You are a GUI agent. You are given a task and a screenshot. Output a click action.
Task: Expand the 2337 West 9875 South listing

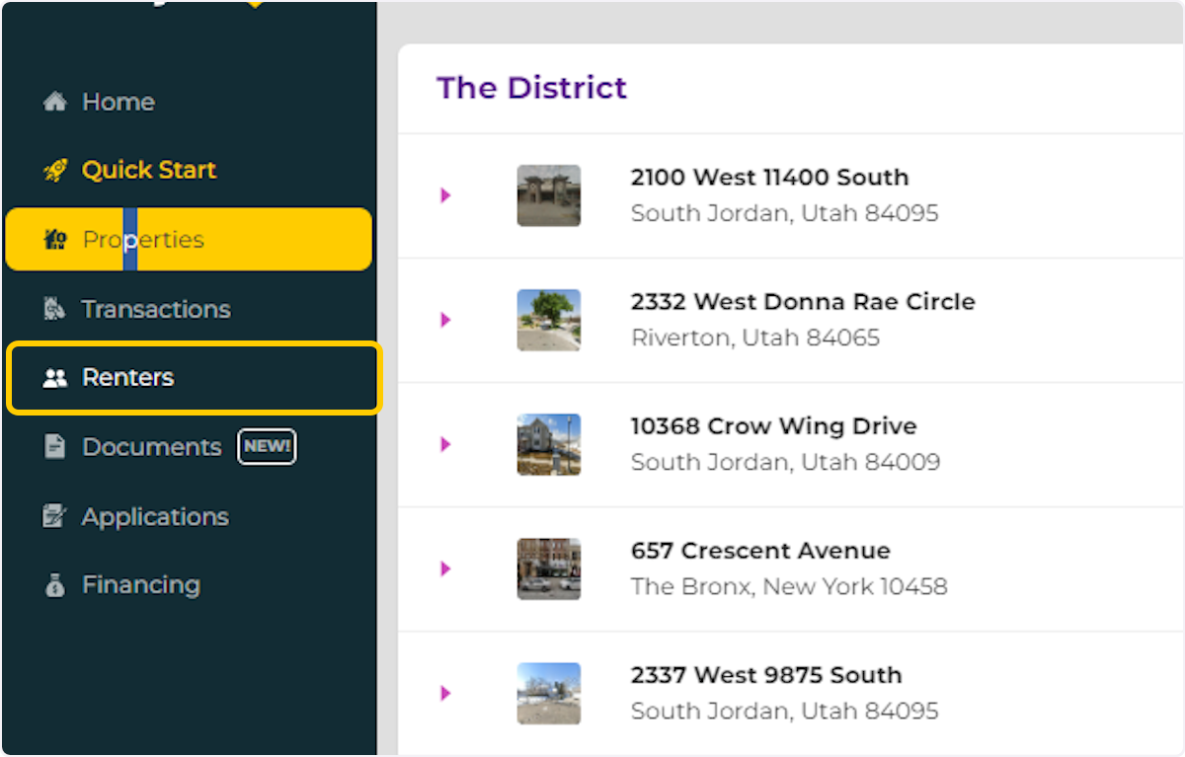tap(444, 693)
